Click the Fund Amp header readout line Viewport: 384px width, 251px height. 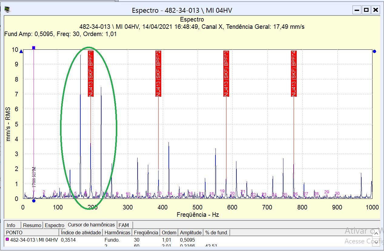click(61, 34)
